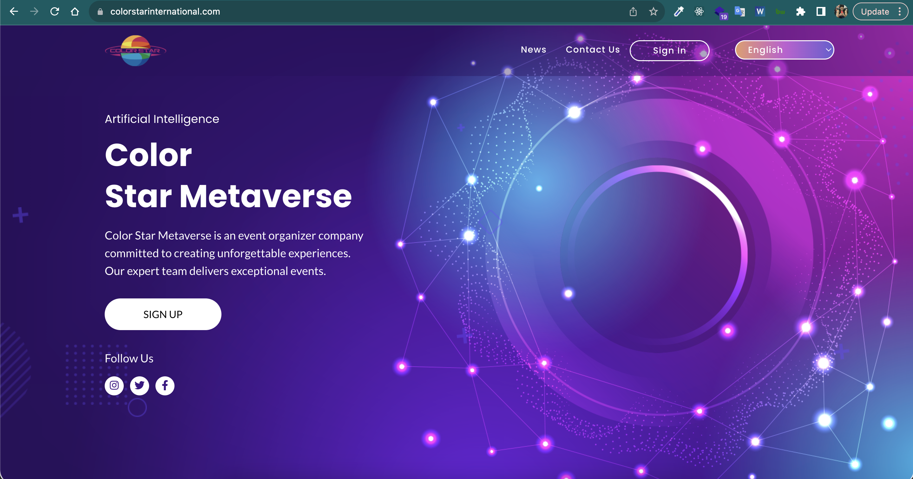Open the Chrome profile avatar
The height and width of the screenshot is (479, 913).
[841, 12]
